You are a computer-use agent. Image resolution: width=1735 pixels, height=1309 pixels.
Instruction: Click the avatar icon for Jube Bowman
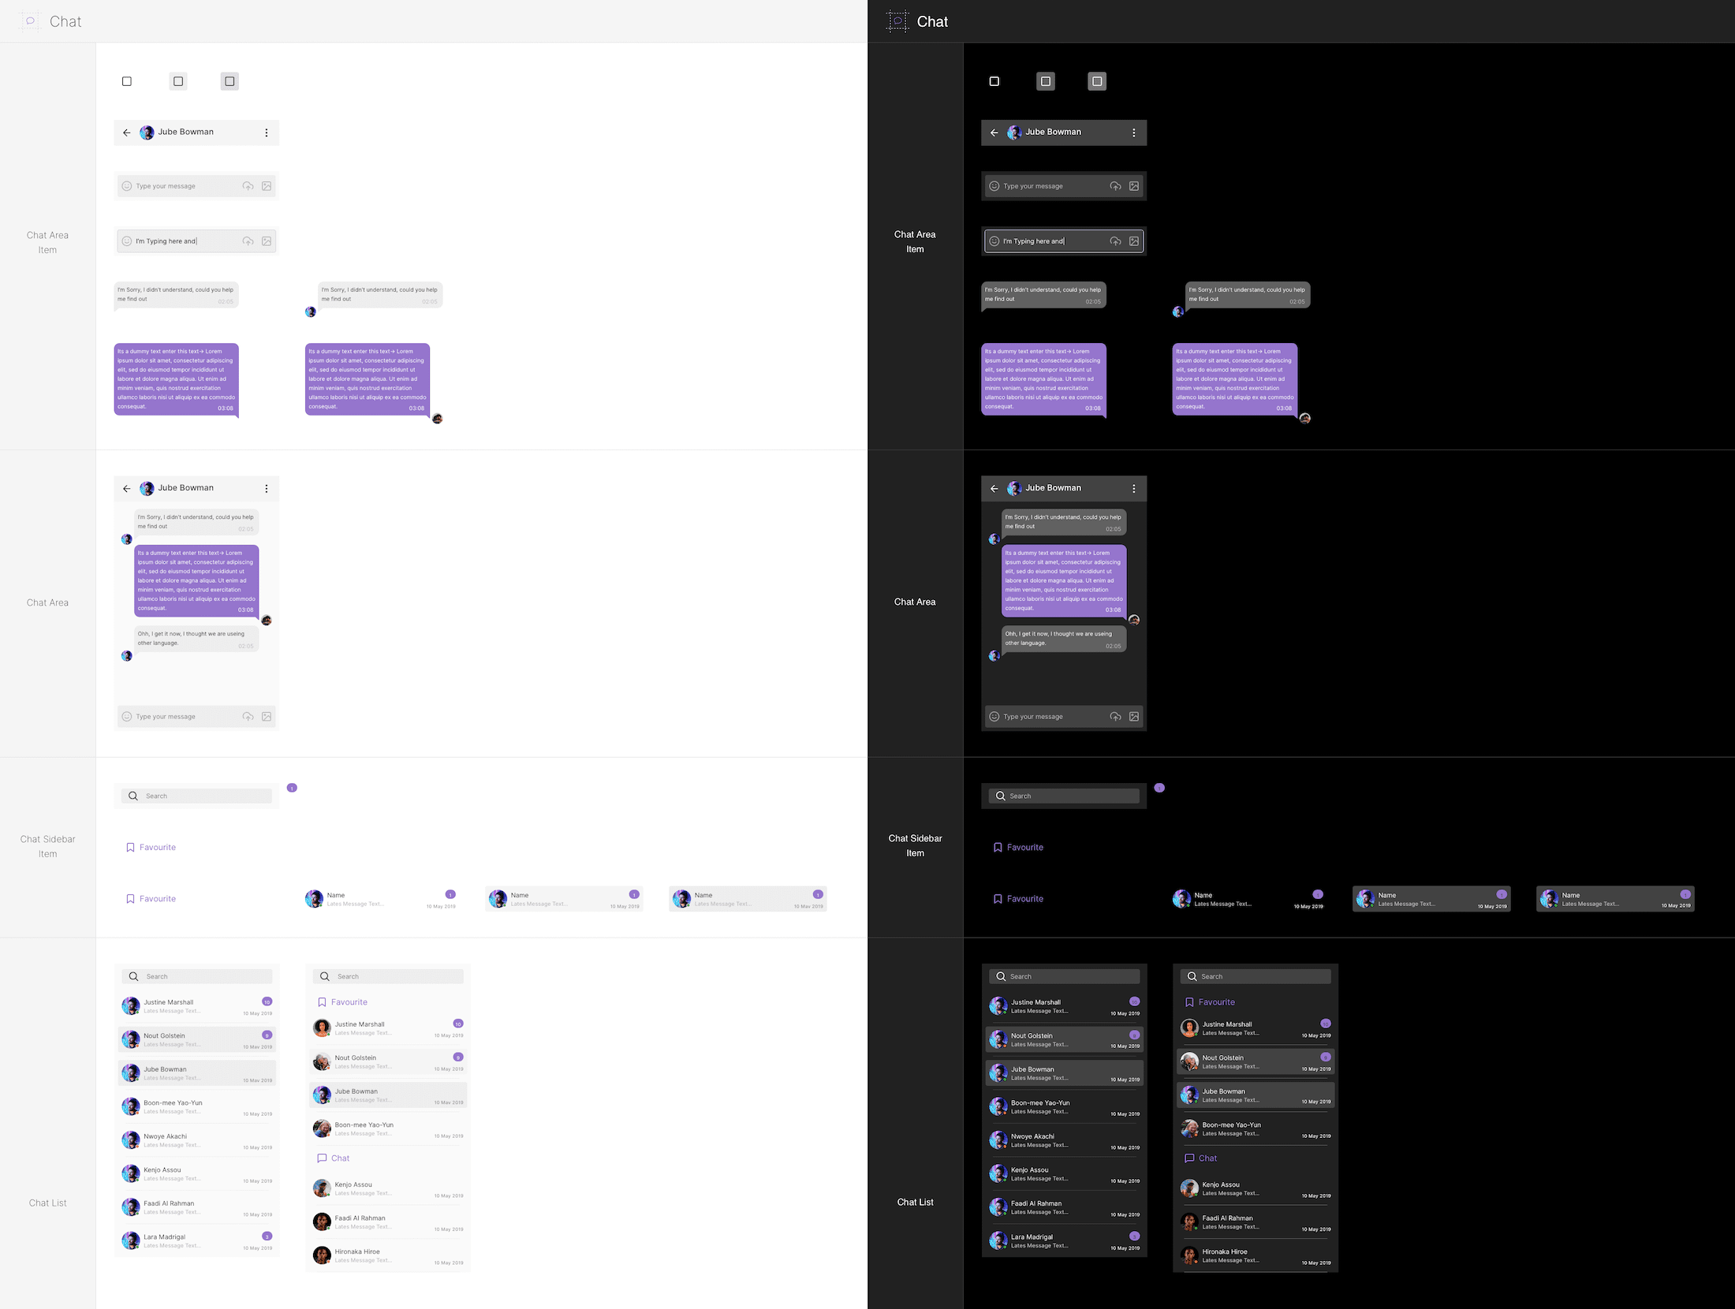148,132
